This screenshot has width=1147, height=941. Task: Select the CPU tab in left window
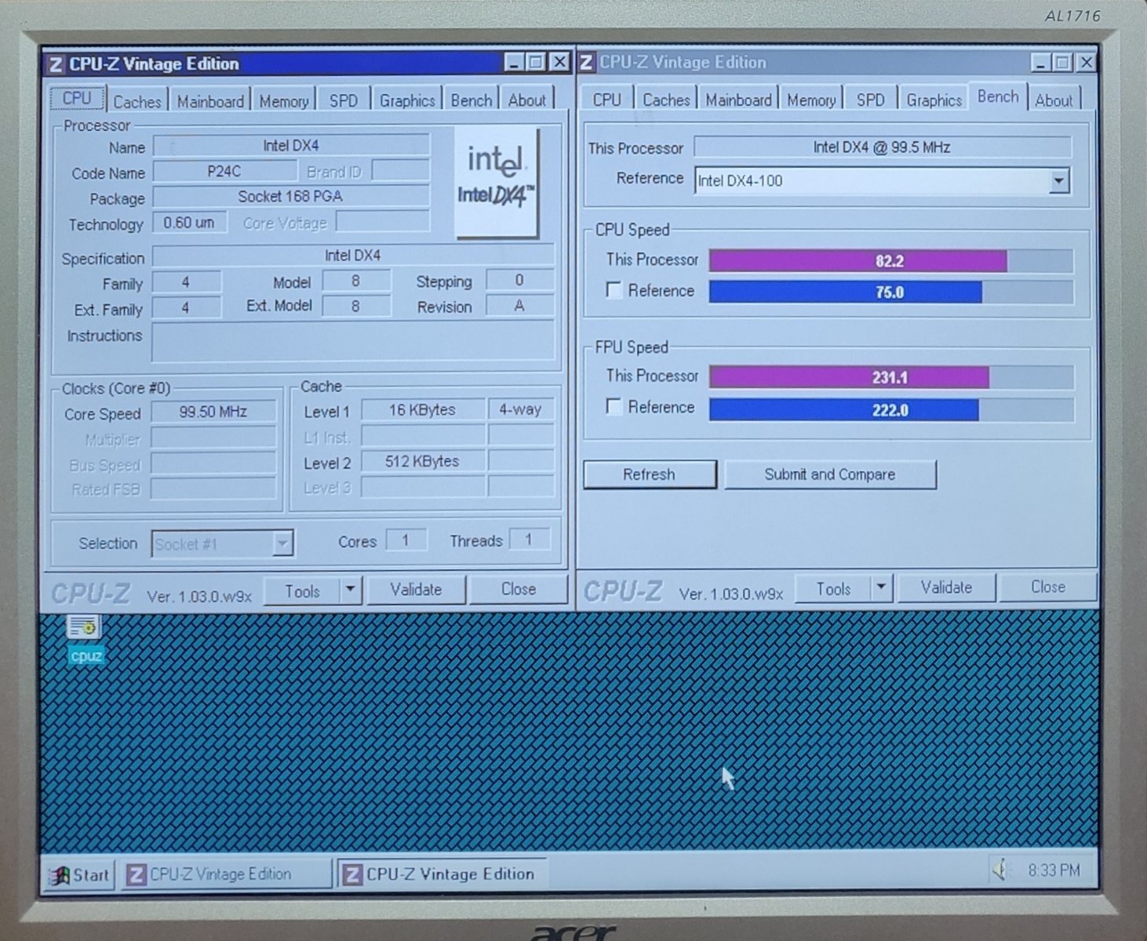point(77,98)
